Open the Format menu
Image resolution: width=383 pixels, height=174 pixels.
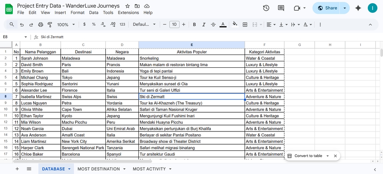(77, 12)
